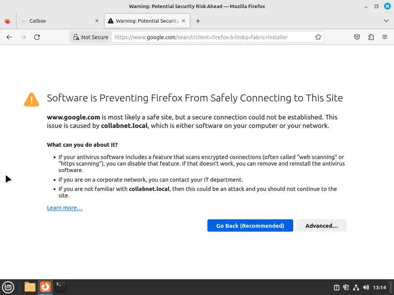Follow the Learn more… link
Image resolution: width=394 pixels, height=295 pixels.
(65, 208)
